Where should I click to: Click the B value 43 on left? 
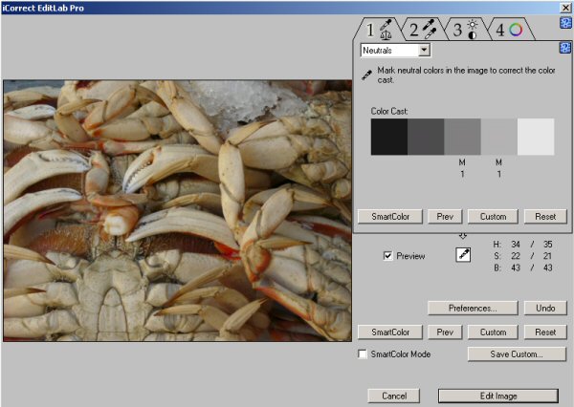516,268
